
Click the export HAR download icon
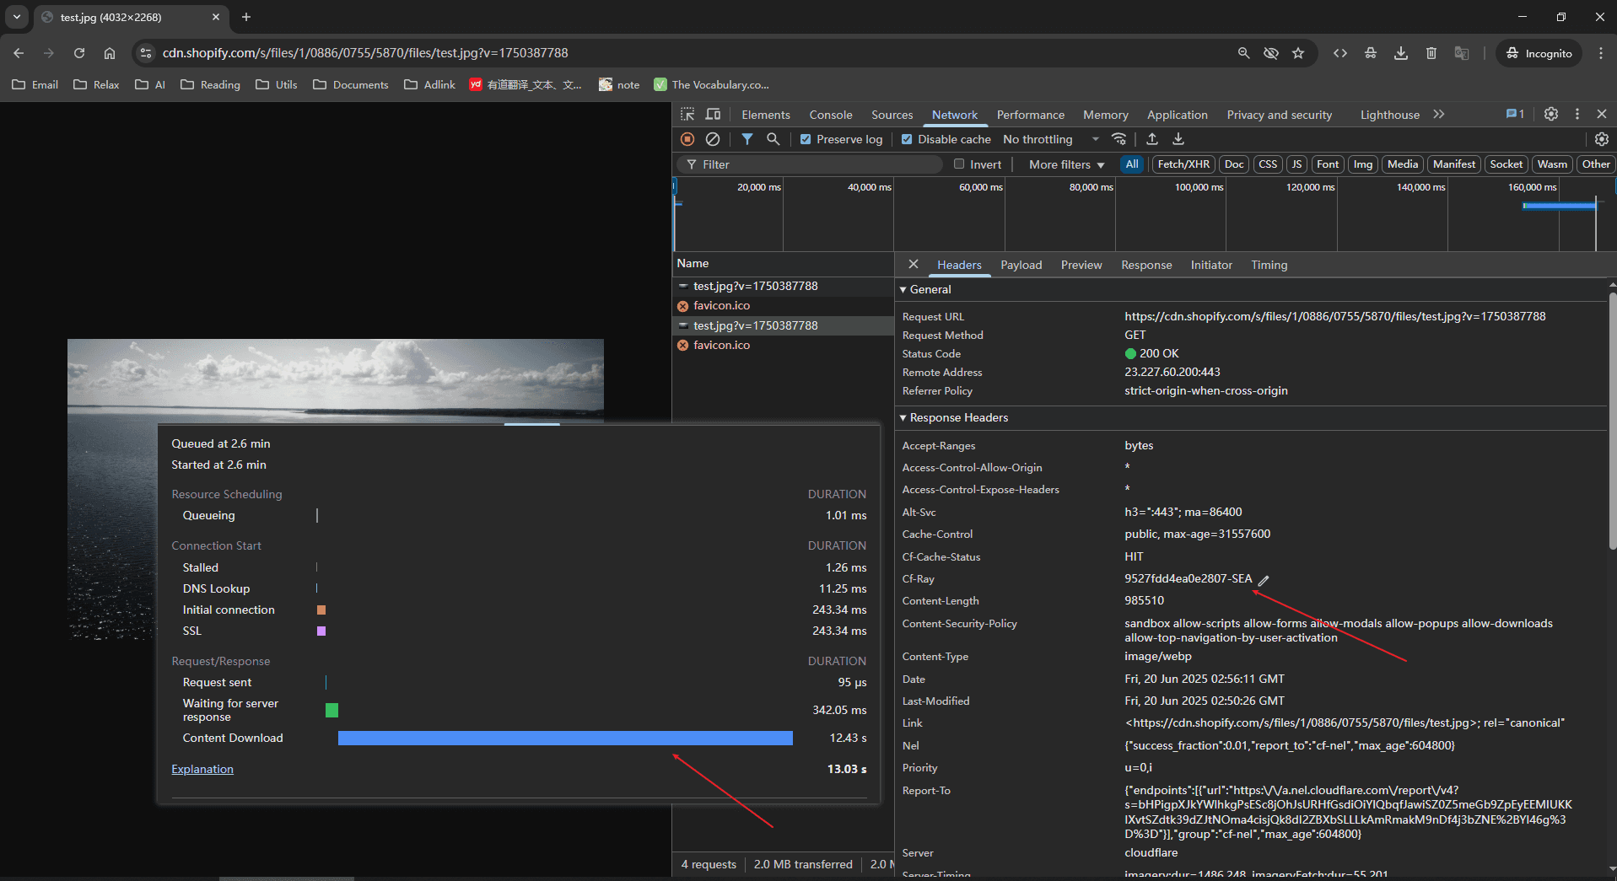[1178, 139]
